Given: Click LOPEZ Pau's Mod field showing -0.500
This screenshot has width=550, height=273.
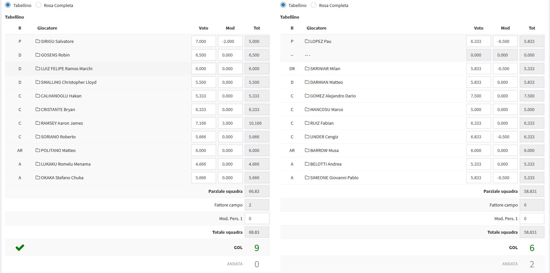Looking at the screenshot, I should click(x=505, y=41).
